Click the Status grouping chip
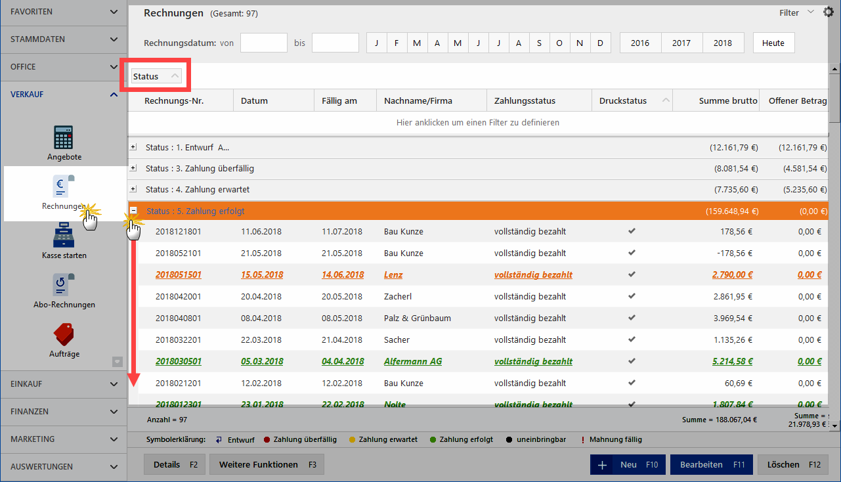The width and height of the screenshot is (841, 482). [156, 76]
